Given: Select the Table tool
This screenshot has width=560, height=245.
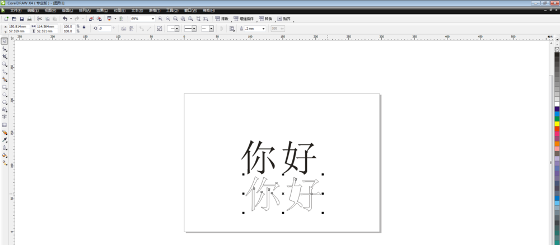Looking at the screenshot, I should point(4,125).
